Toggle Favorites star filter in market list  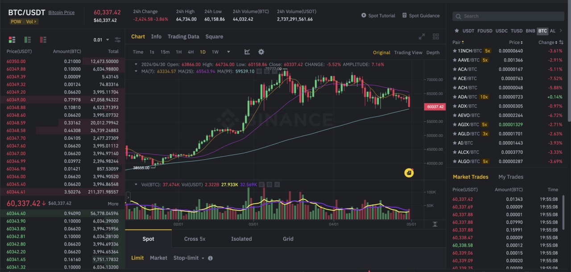[x=456, y=31]
